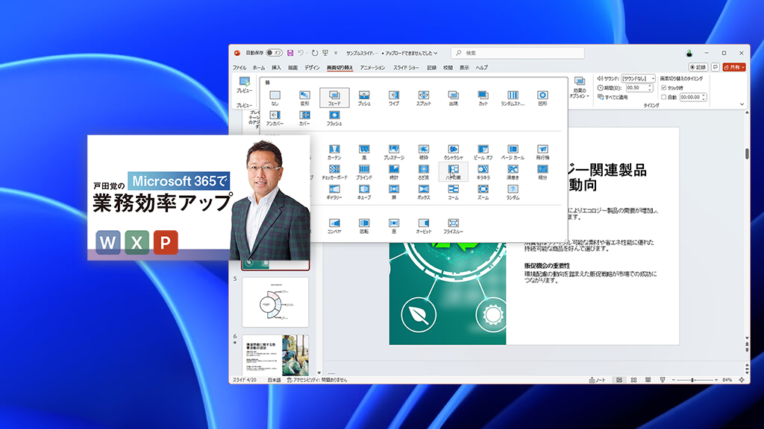Choose the フライスルー transition
764x429 pixels.
point(453,226)
